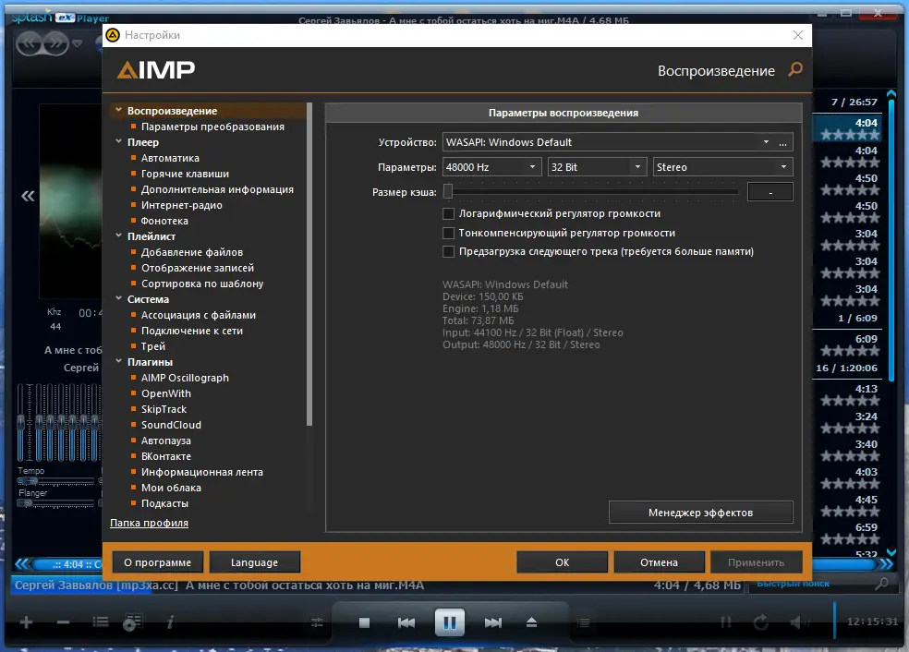Open the 32 Bit depth dropdown
This screenshot has width=909, height=652.
click(597, 167)
